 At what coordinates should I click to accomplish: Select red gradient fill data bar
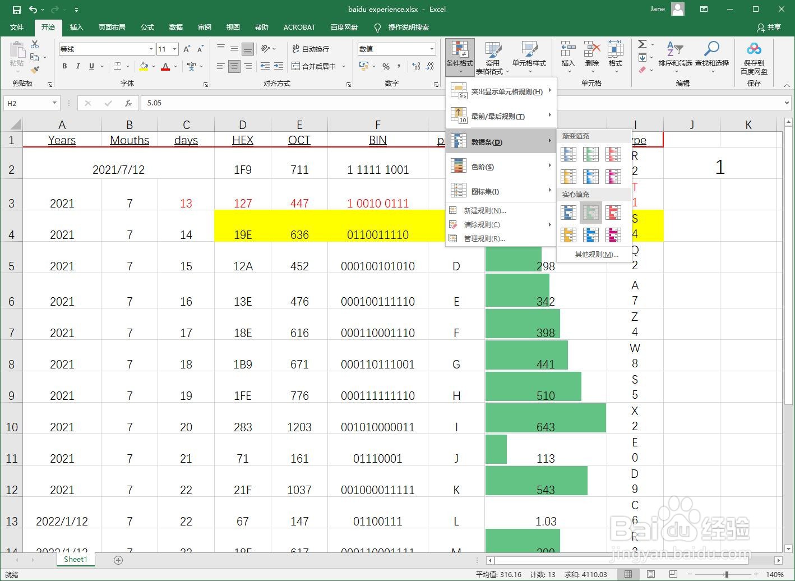tap(613, 154)
